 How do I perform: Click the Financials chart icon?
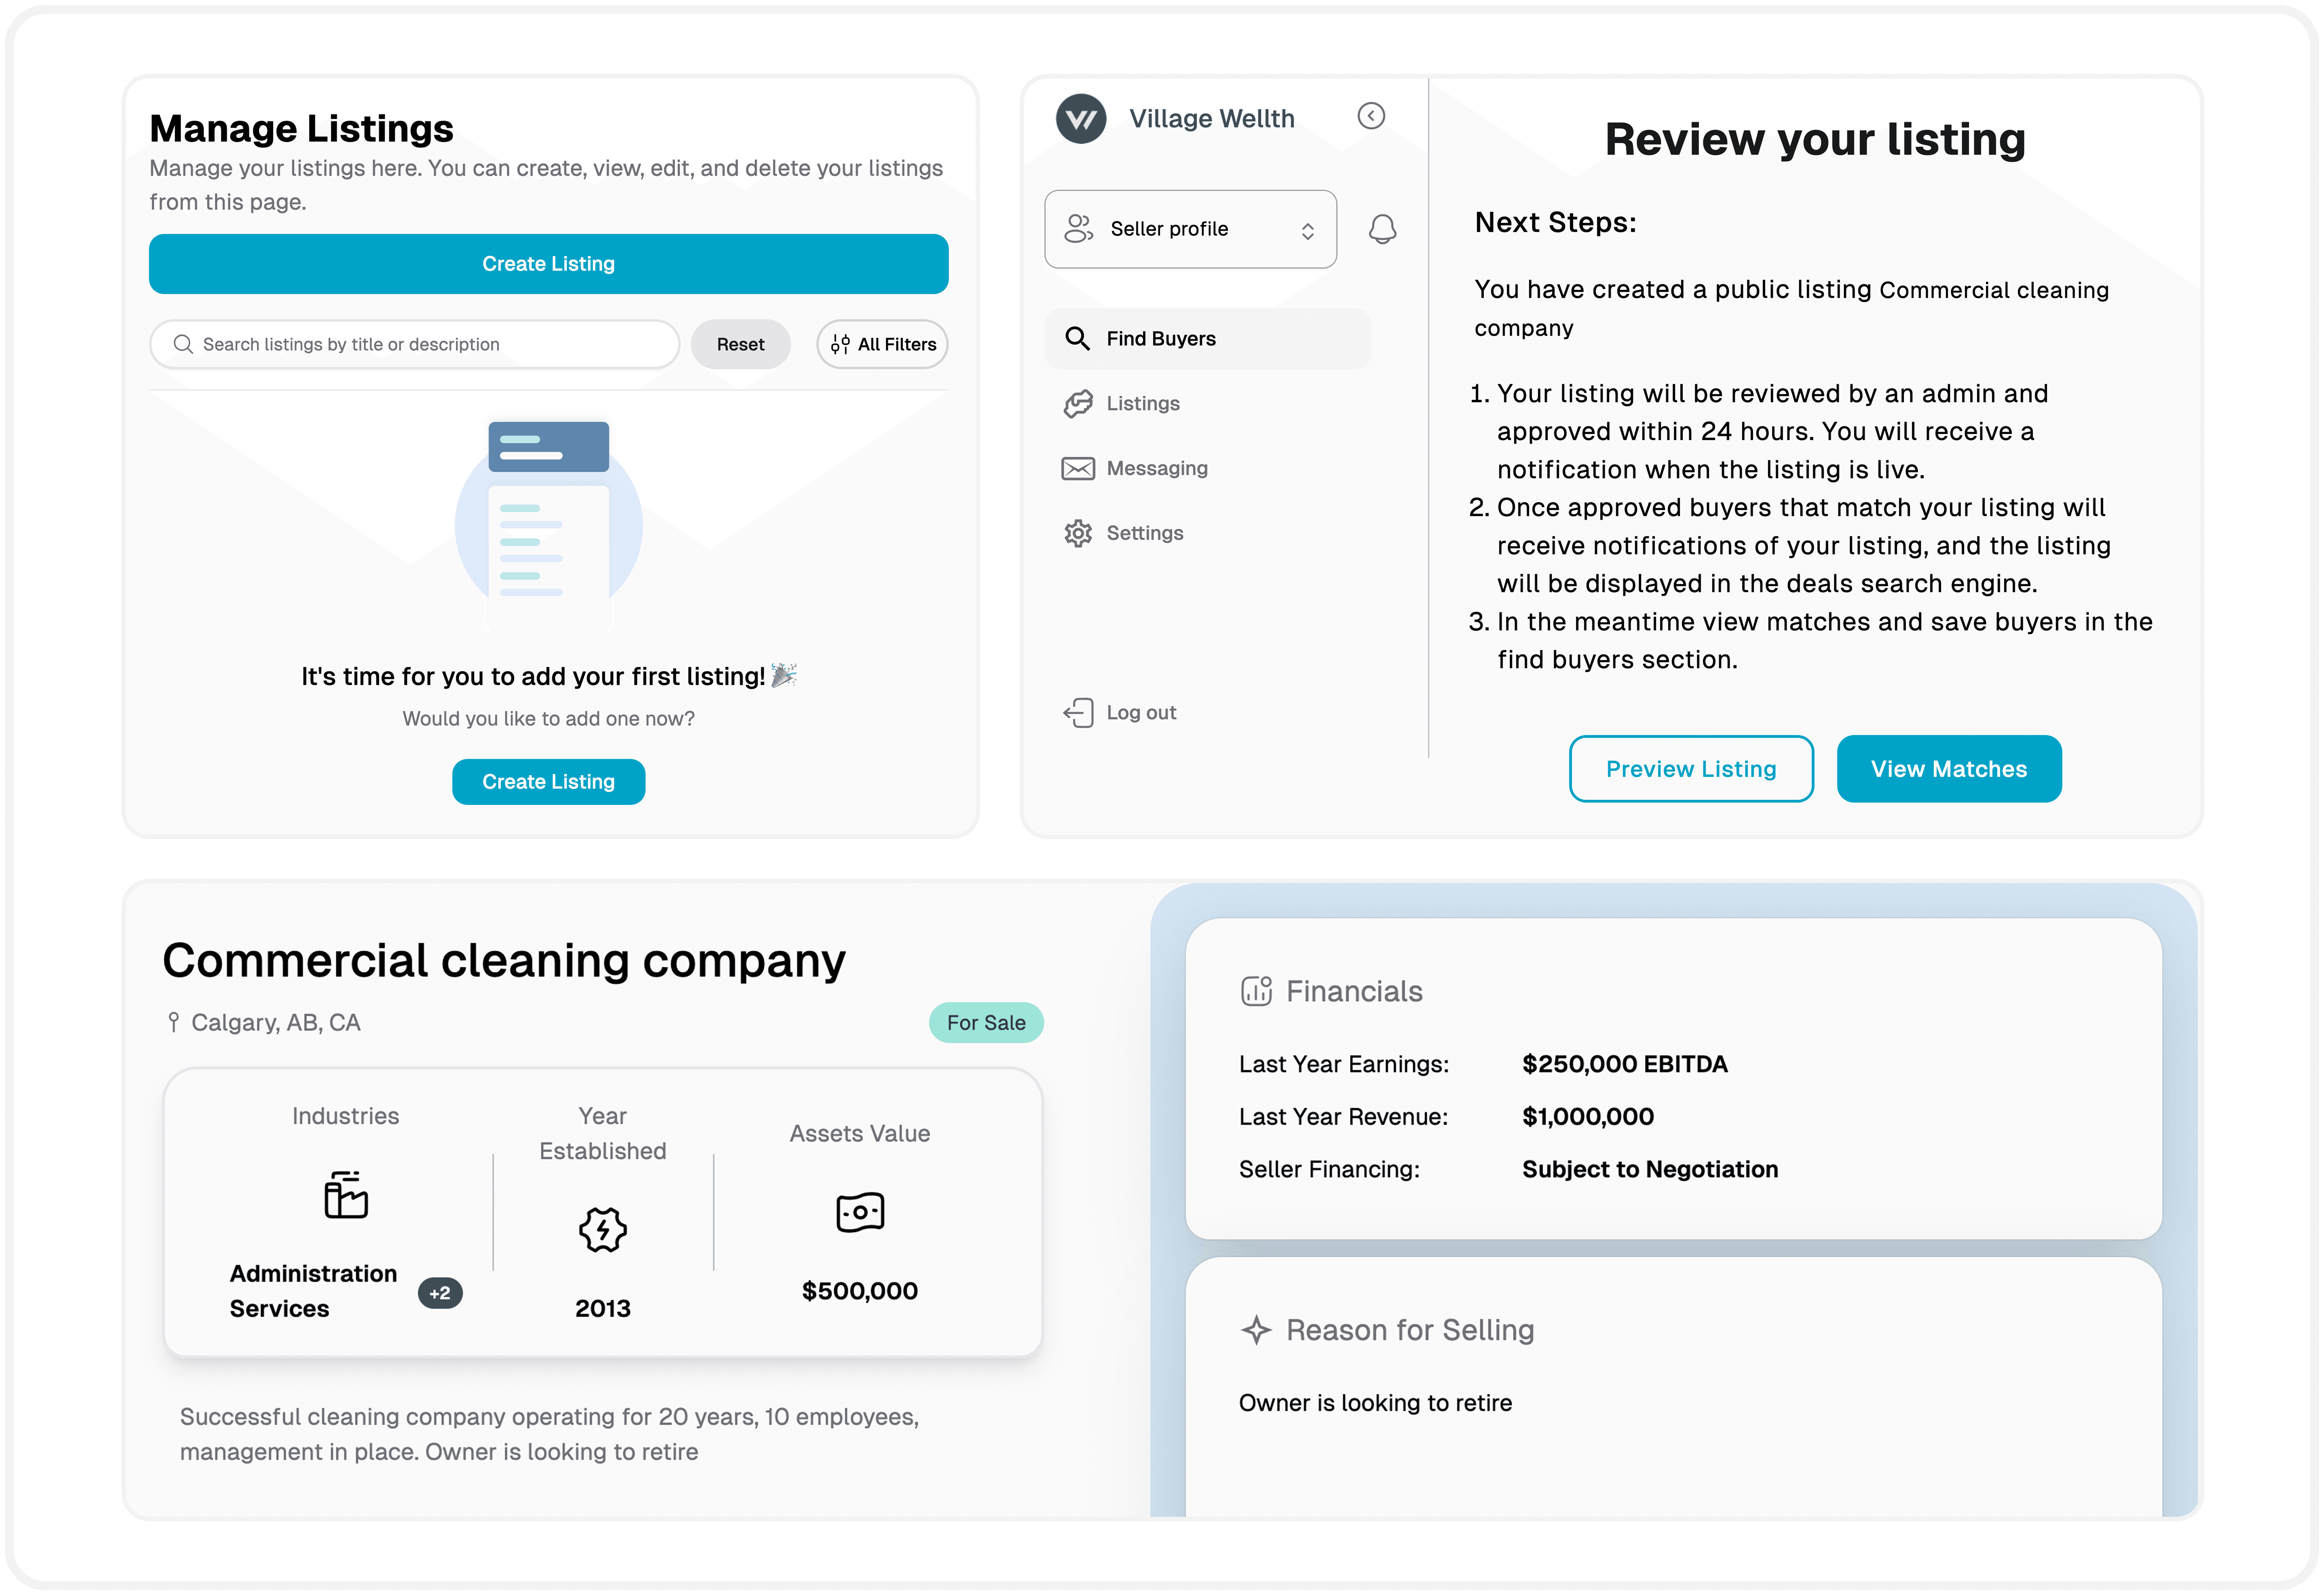point(1256,991)
